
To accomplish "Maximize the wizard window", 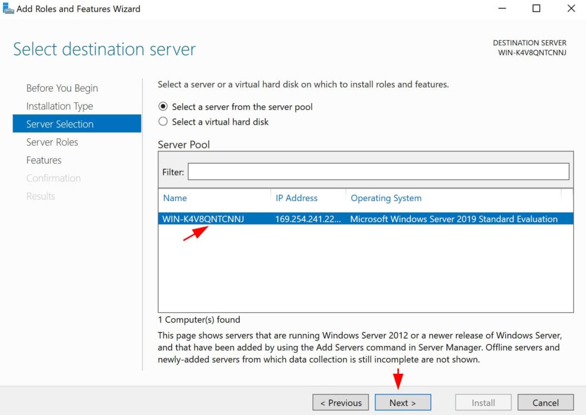I will pos(536,8).
